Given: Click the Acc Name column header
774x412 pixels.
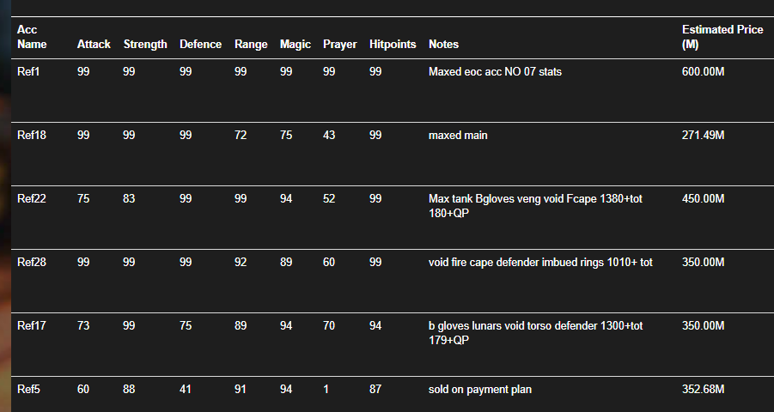Looking at the screenshot, I should (32, 37).
